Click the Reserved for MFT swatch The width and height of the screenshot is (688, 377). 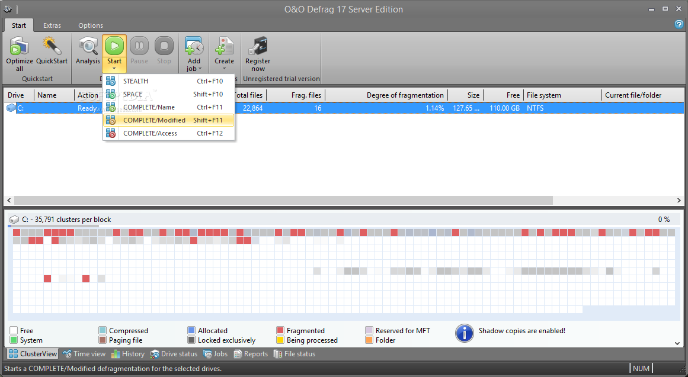pyautogui.click(x=369, y=330)
